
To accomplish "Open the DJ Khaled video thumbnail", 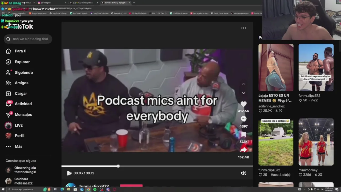I will (316, 67).
